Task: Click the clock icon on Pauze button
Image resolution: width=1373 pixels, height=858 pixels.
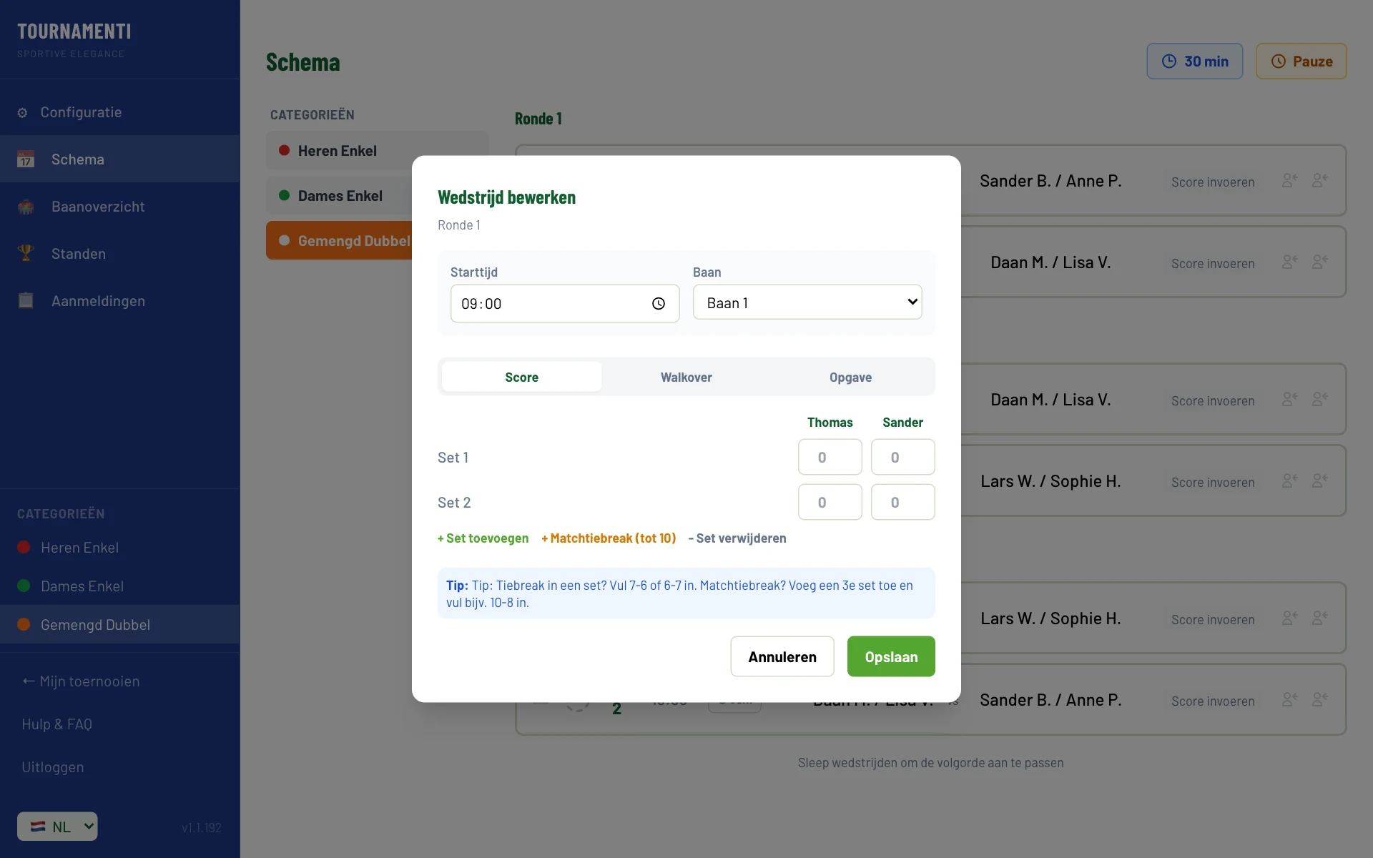Action: pos(1279,61)
